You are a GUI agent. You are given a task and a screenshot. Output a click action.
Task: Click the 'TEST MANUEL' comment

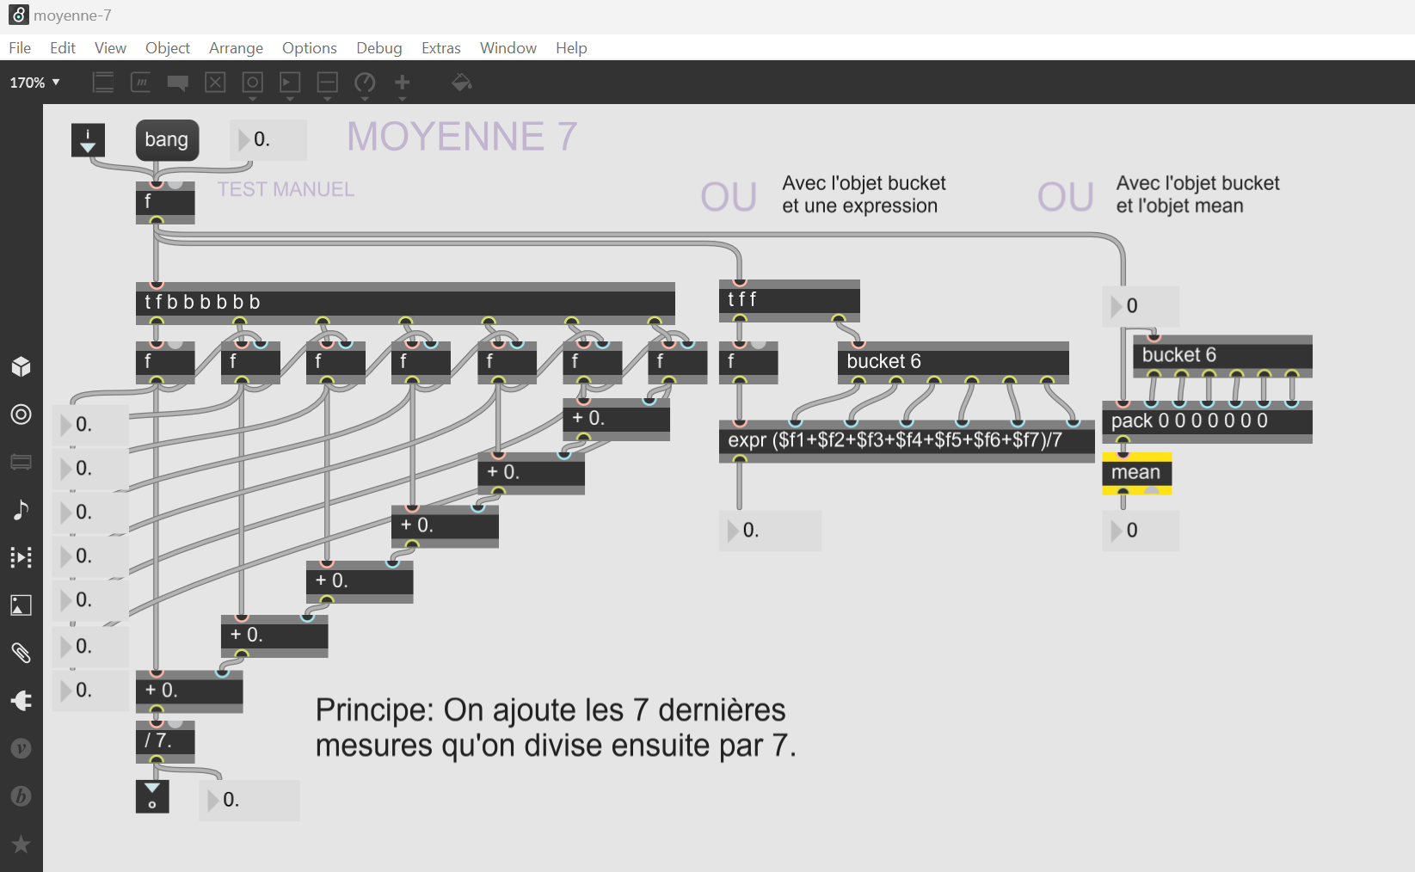(286, 189)
